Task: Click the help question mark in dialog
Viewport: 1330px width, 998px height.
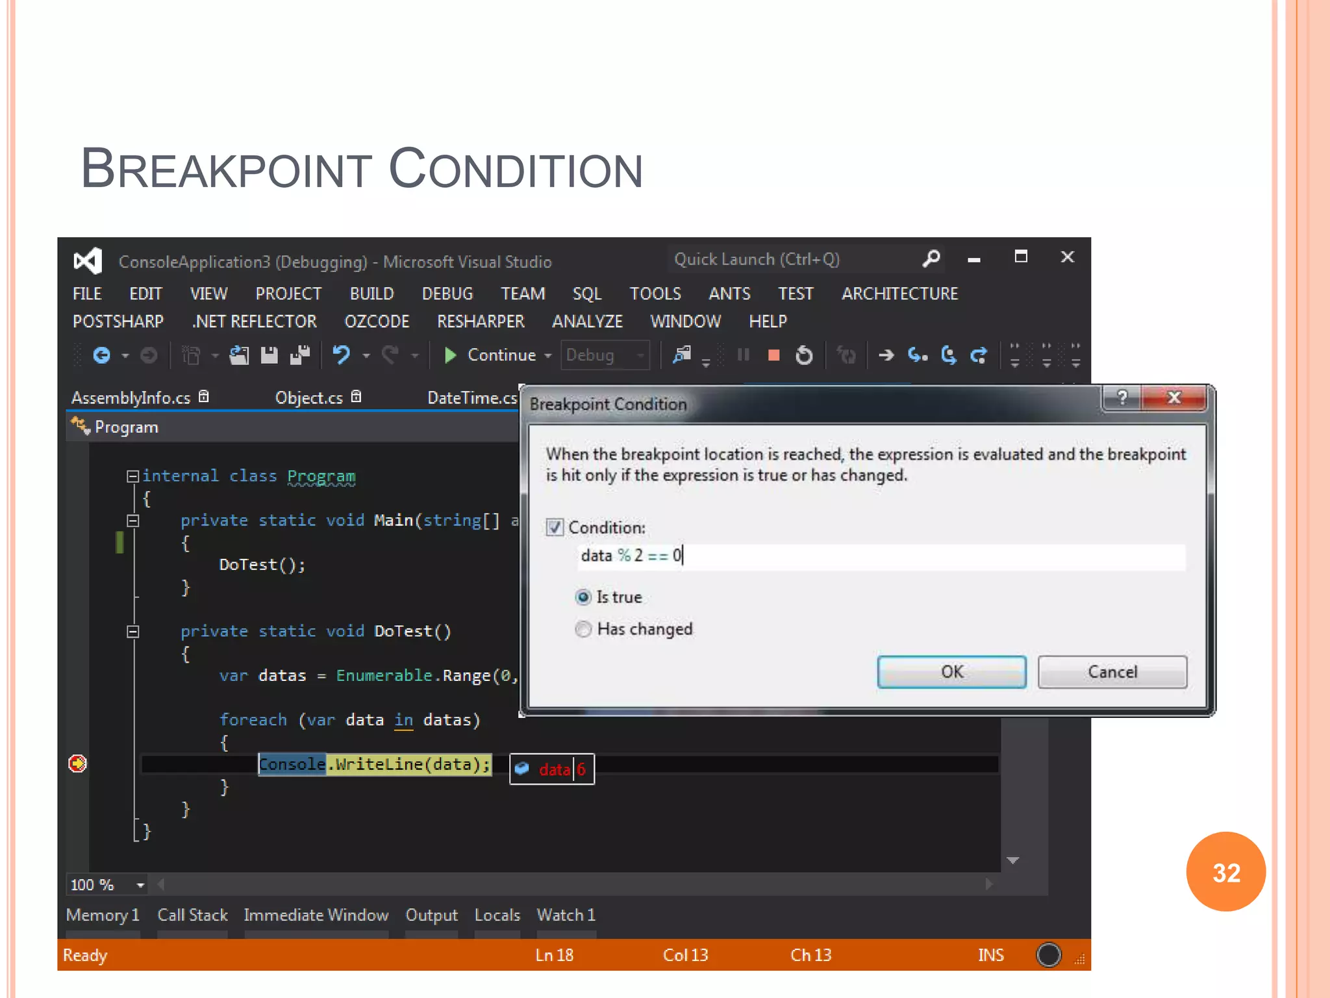Action: 1122,397
